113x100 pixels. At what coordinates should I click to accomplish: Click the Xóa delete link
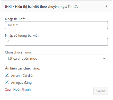pos(8,90)
